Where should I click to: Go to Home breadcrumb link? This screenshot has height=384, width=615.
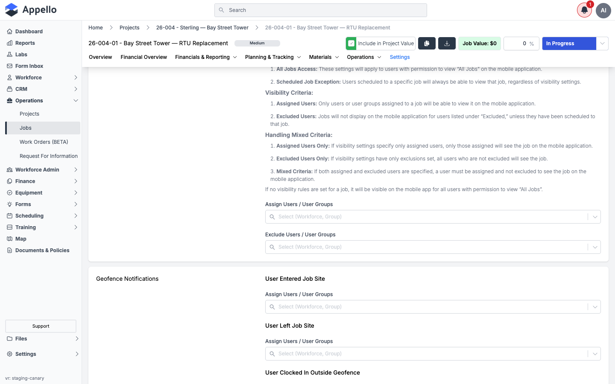coord(96,28)
